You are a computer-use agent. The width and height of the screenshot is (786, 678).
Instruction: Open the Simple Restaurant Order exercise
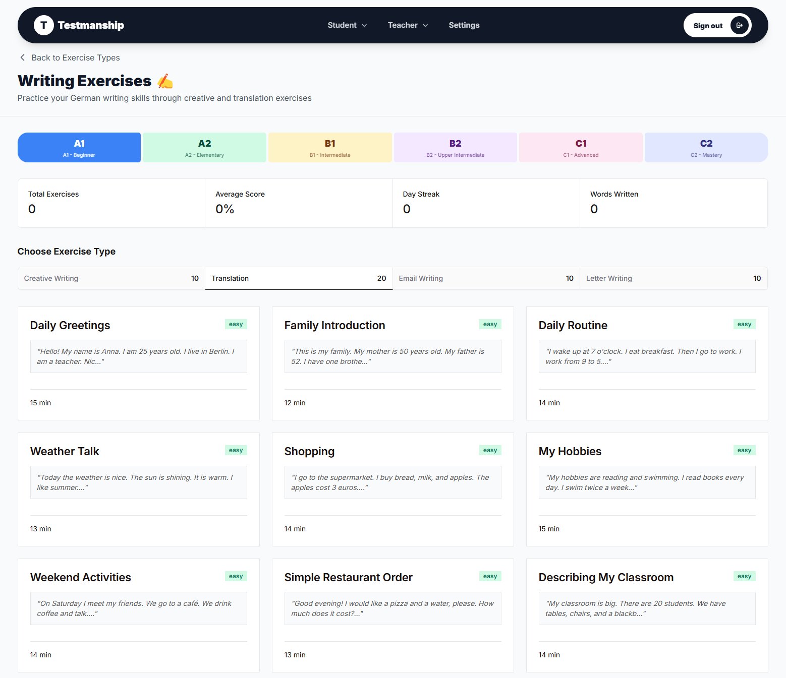coord(392,615)
